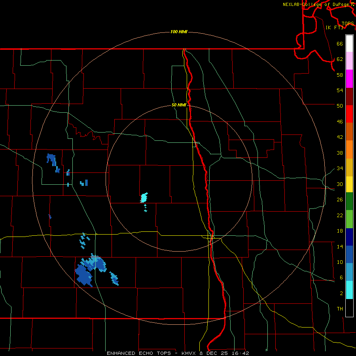356x356 pixels.
Task: Click the 22 legend value
Action: [340, 215]
